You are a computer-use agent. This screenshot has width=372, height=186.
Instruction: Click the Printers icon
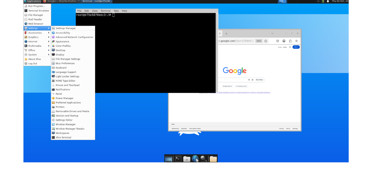point(53,107)
